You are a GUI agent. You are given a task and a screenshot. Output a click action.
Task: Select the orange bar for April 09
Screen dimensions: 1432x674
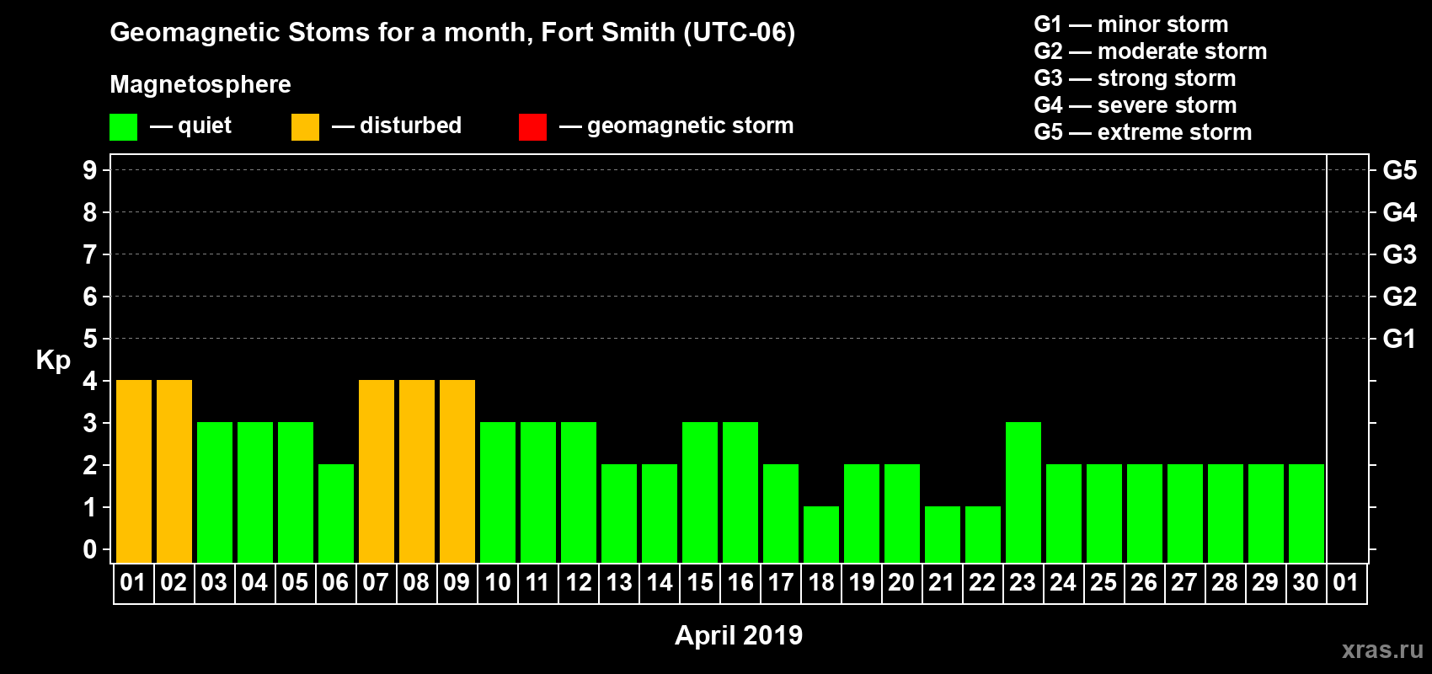457,472
